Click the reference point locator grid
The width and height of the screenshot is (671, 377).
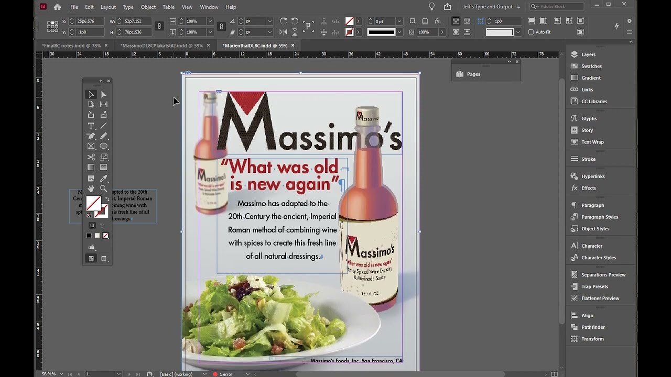(x=52, y=26)
